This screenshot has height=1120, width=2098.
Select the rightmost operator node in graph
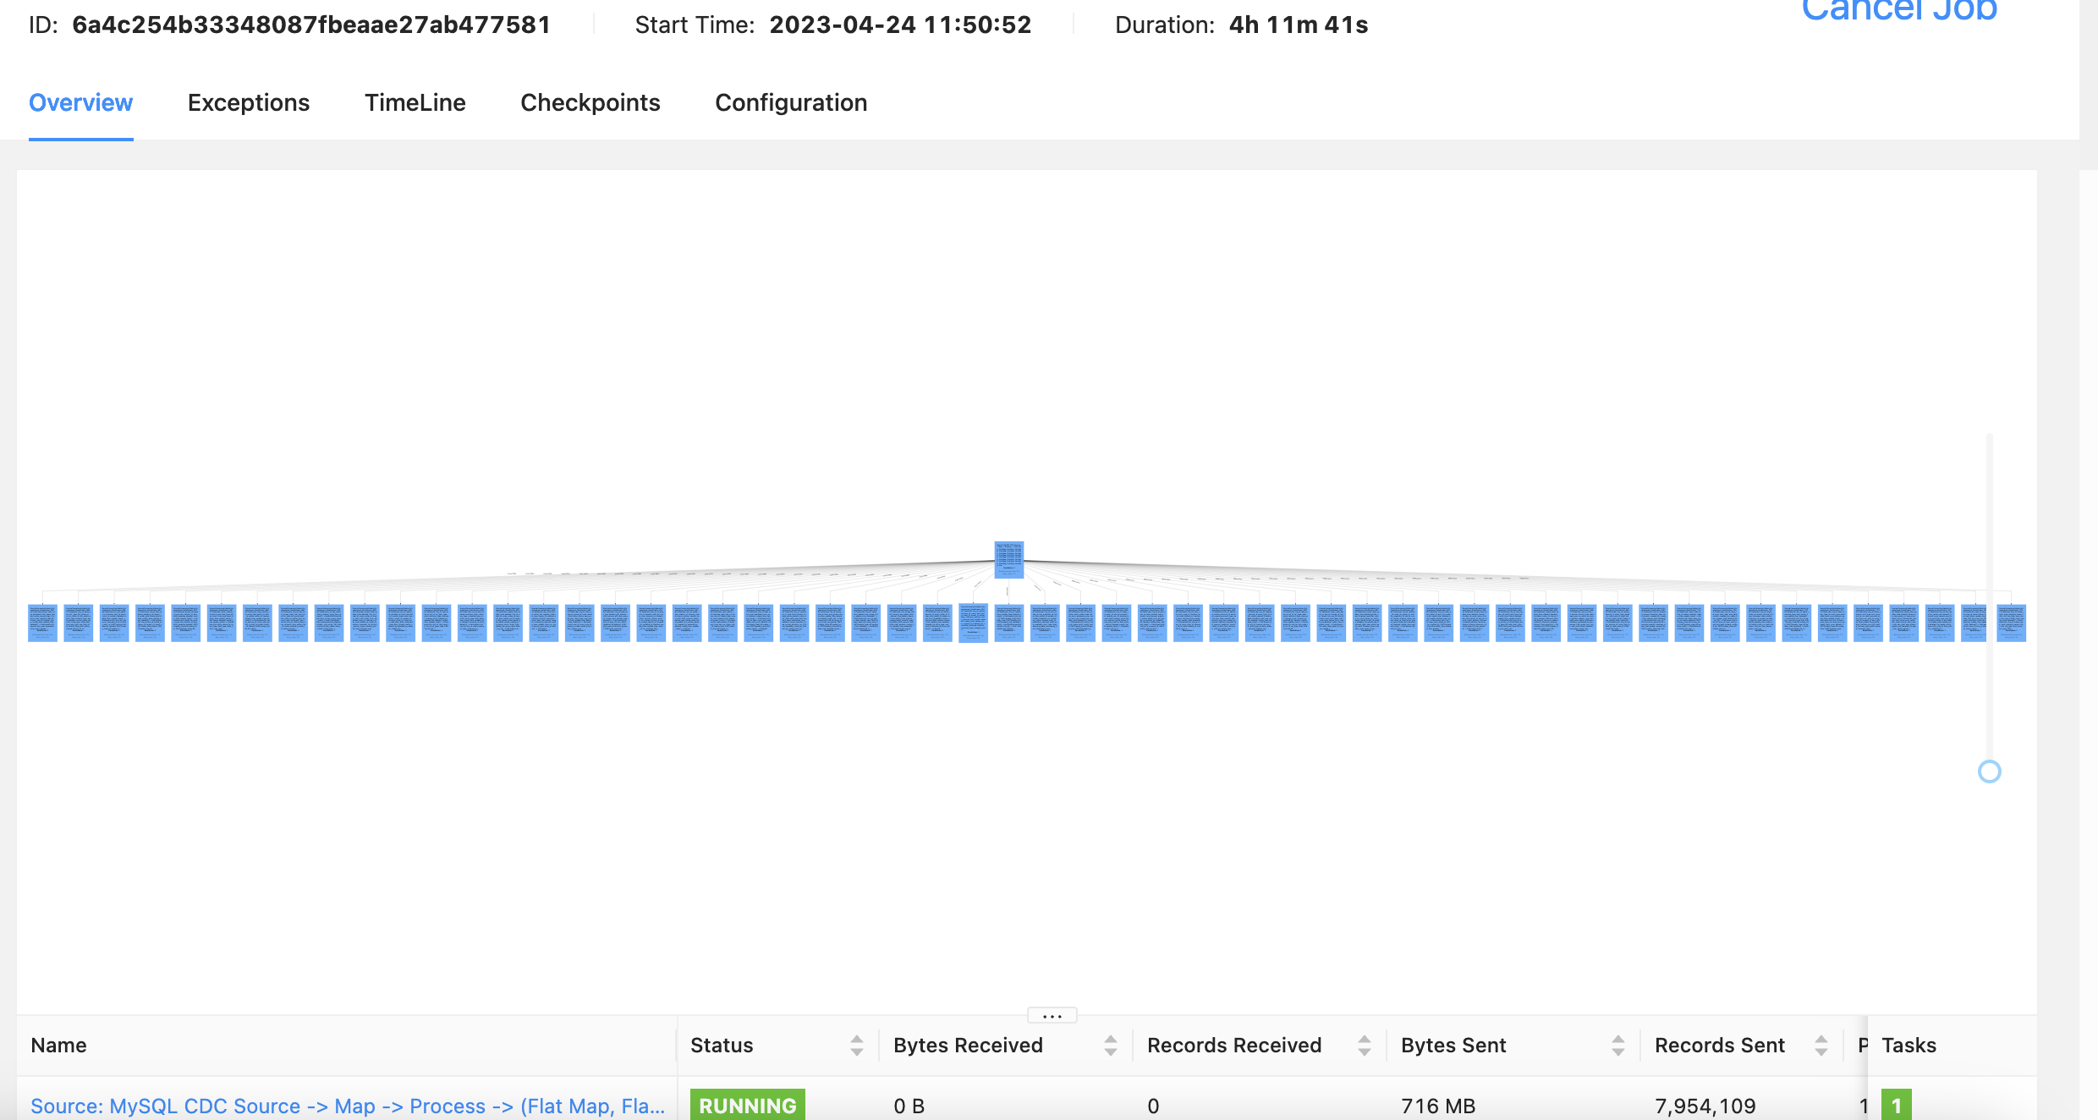click(2011, 623)
